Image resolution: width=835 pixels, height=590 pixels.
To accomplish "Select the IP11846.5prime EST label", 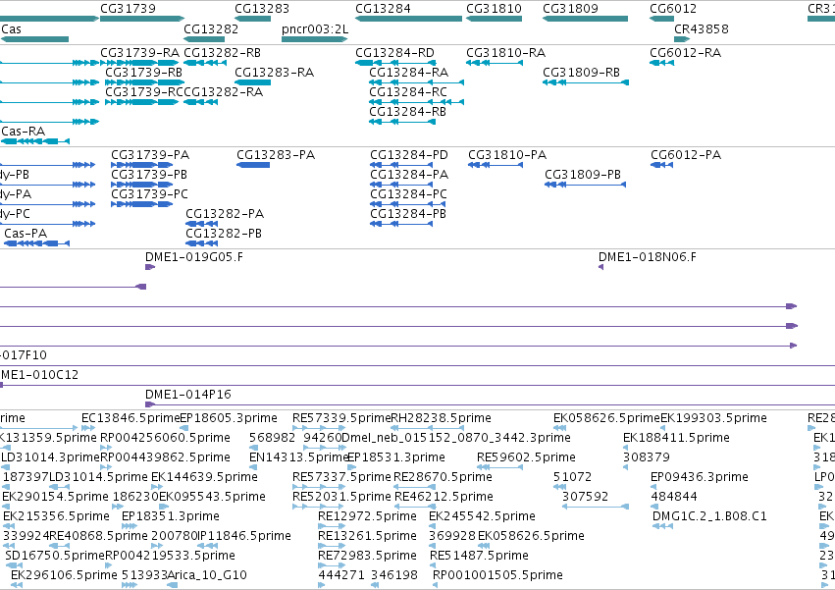I will (x=244, y=536).
